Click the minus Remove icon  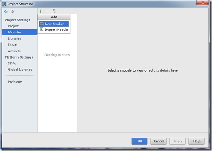[x=47, y=11]
